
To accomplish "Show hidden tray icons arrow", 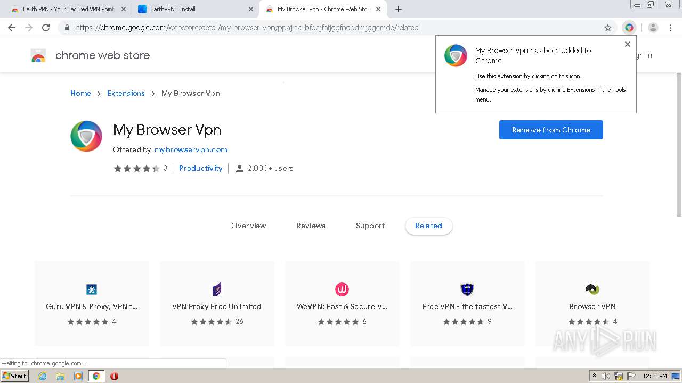I will point(594,376).
